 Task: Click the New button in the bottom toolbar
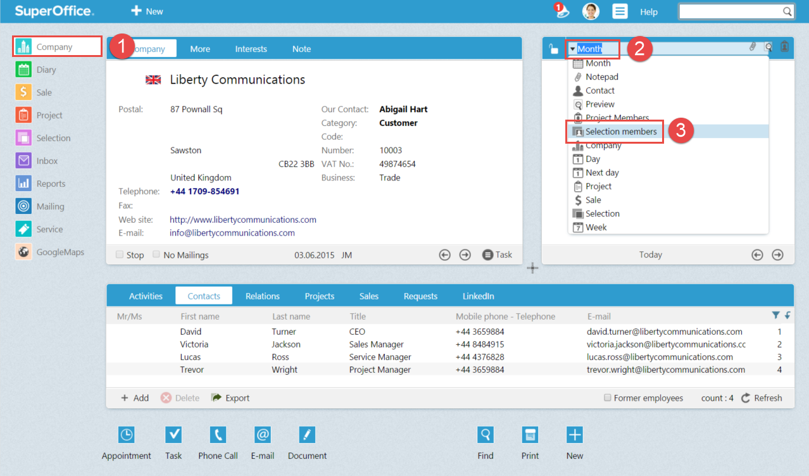coord(575,443)
